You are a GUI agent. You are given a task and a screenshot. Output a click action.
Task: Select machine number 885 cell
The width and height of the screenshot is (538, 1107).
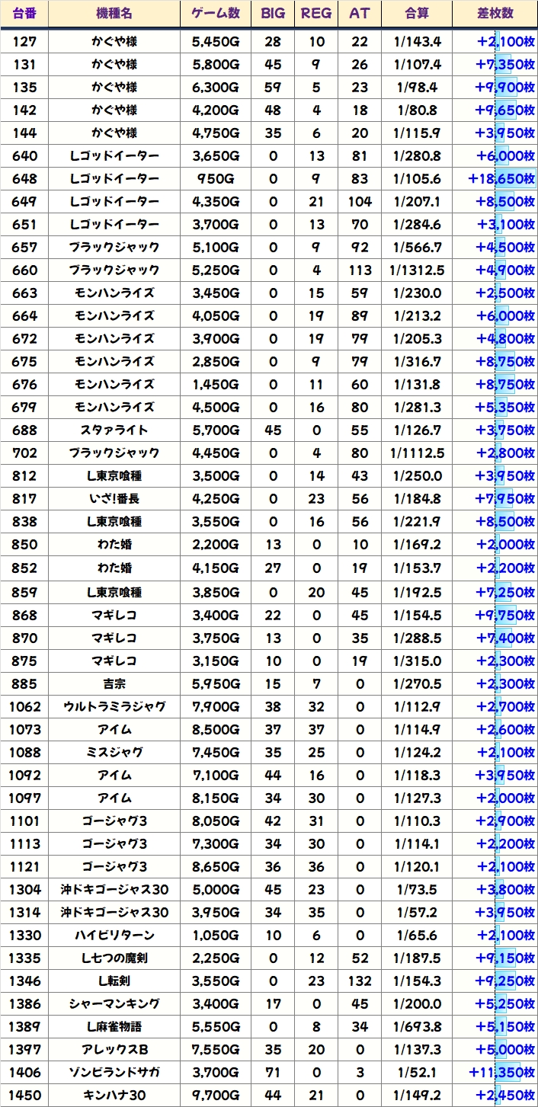25,683
